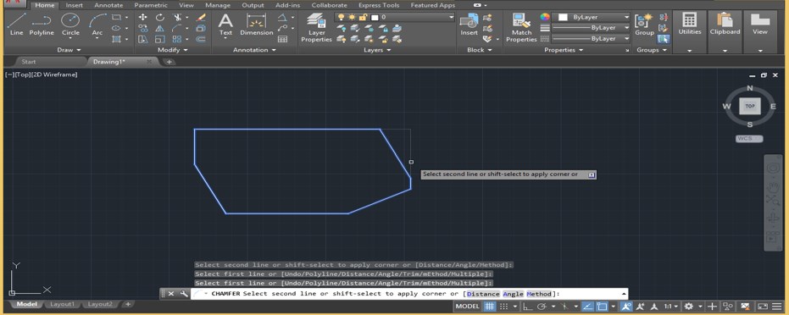Screen dimensions: 789x315
Task: Insert a Table via table icon
Action: [x=282, y=39]
